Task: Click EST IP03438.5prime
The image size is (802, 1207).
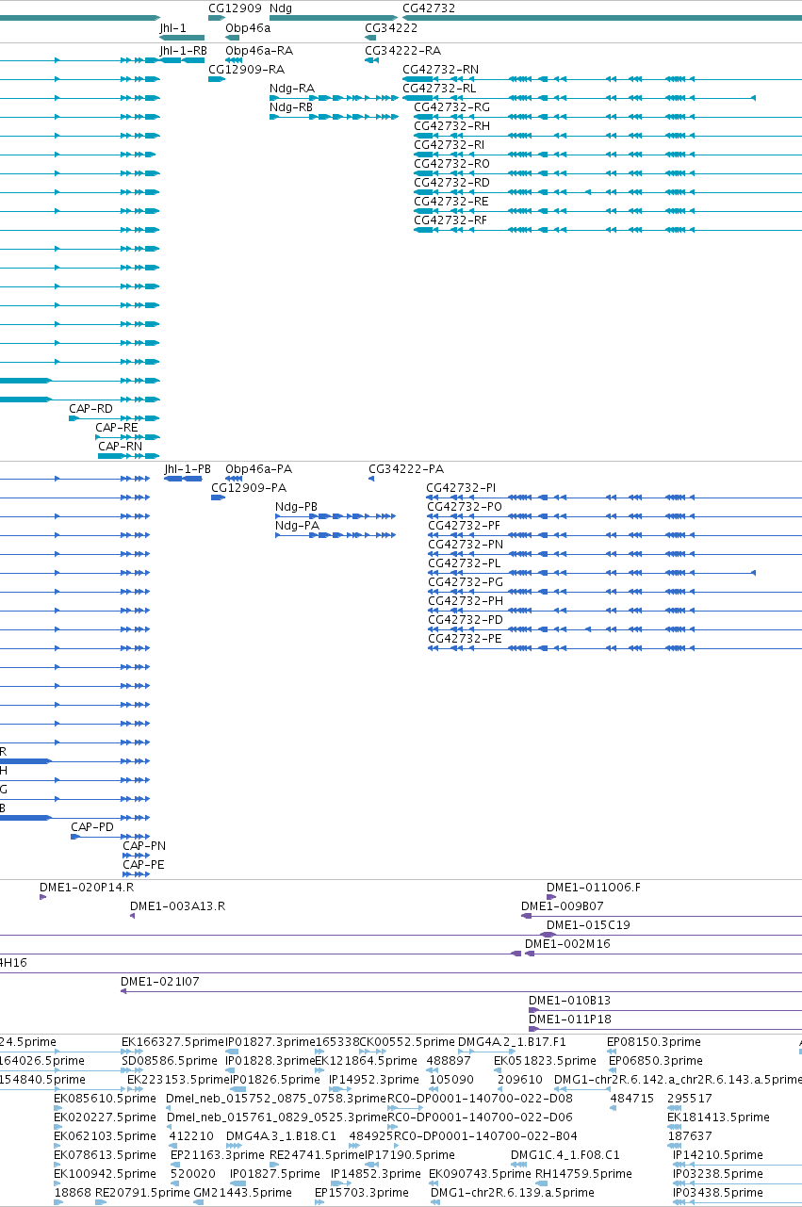Action: [x=718, y=1193]
